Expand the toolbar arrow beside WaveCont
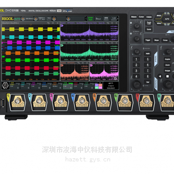The image size is (174, 174). tap(117, 19)
